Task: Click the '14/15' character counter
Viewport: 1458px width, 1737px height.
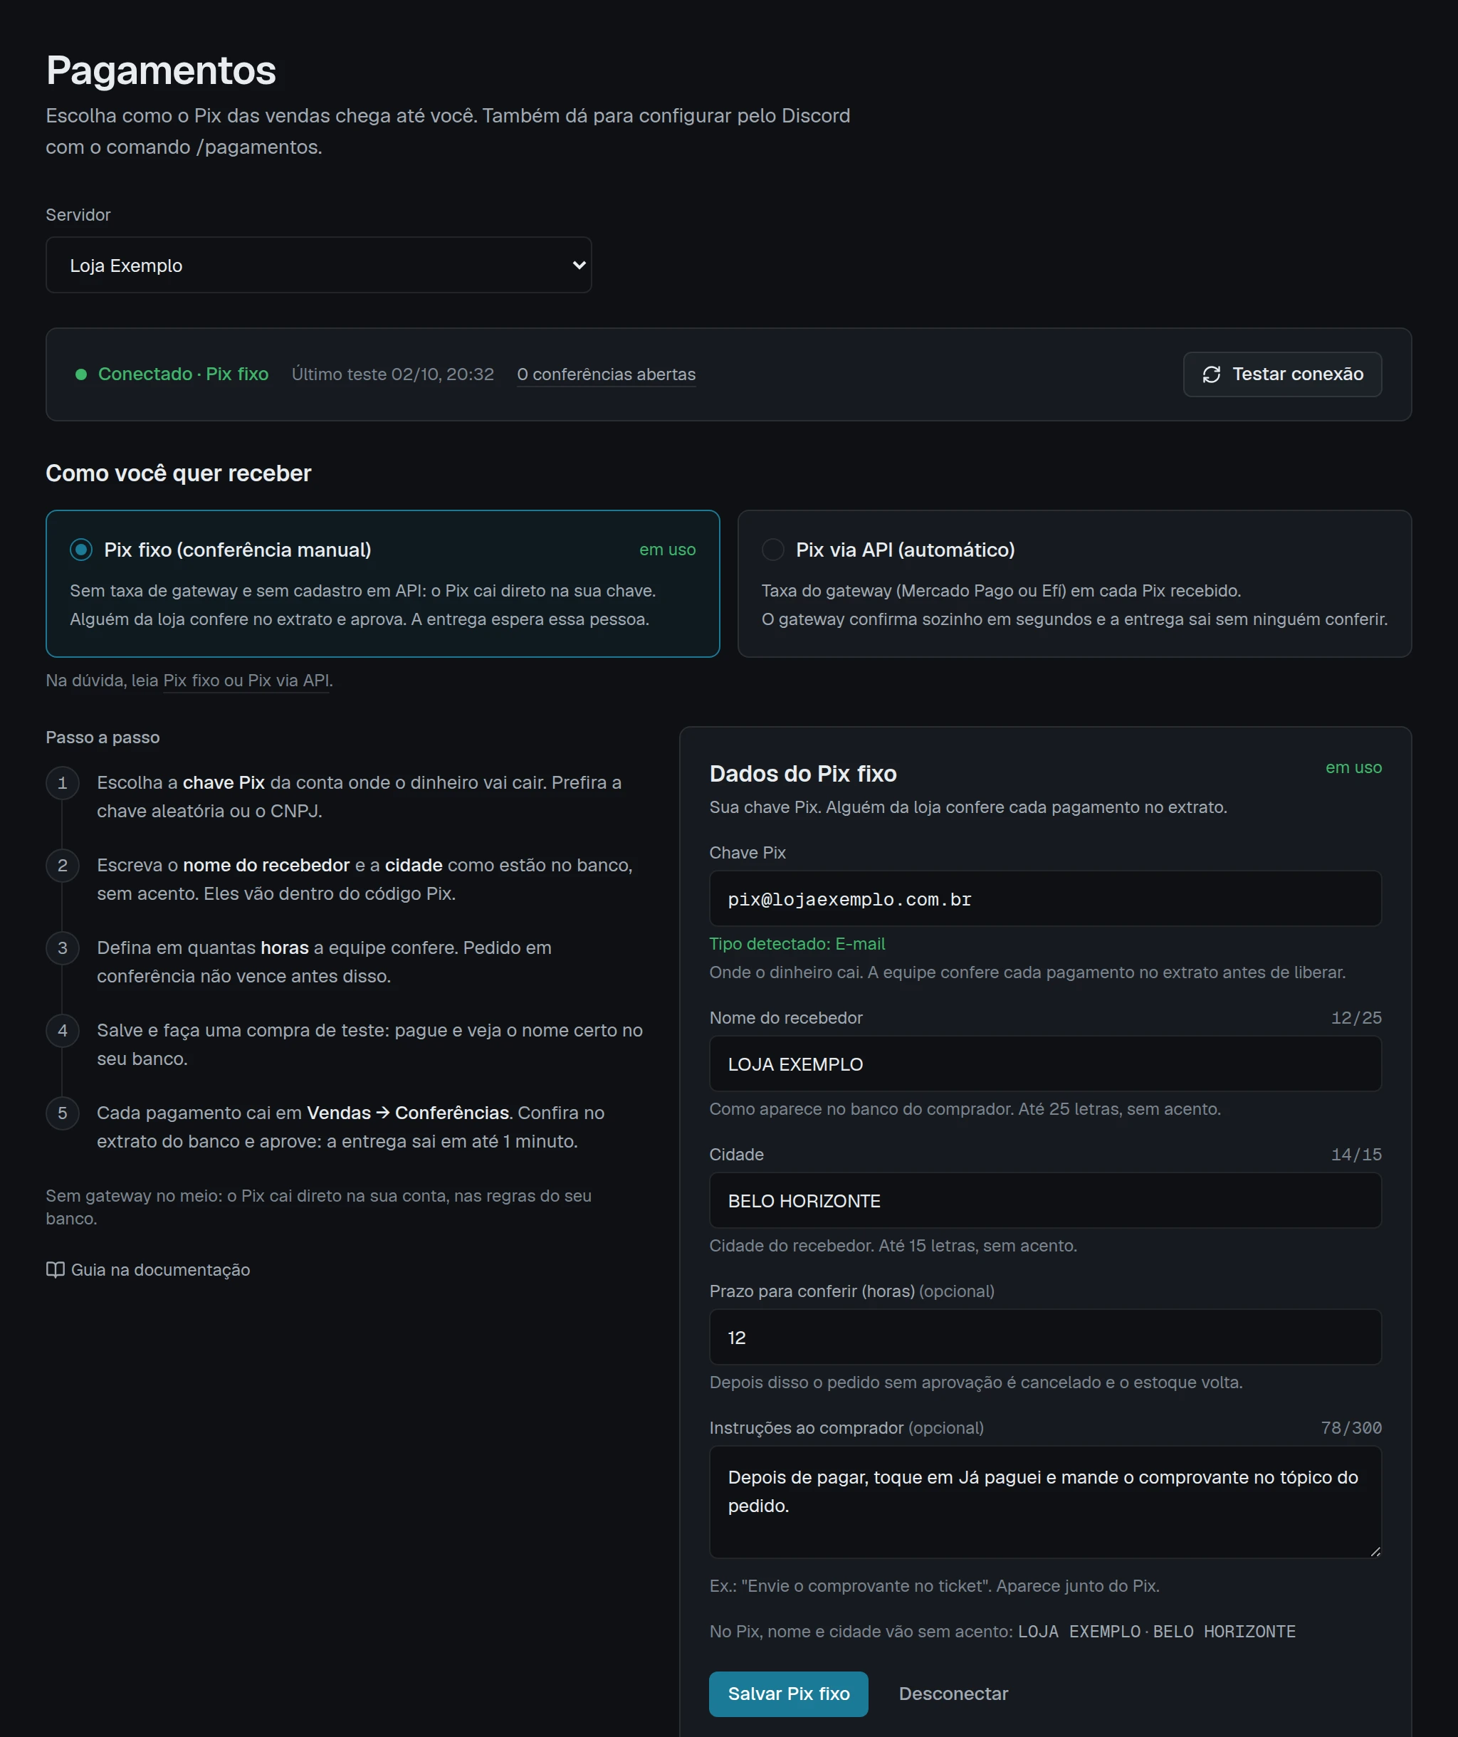Action: [x=1355, y=1155]
